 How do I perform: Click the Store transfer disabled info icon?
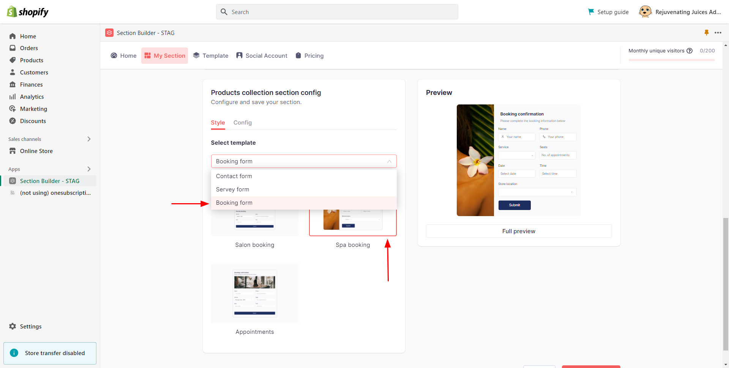click(x=14, y=353)
